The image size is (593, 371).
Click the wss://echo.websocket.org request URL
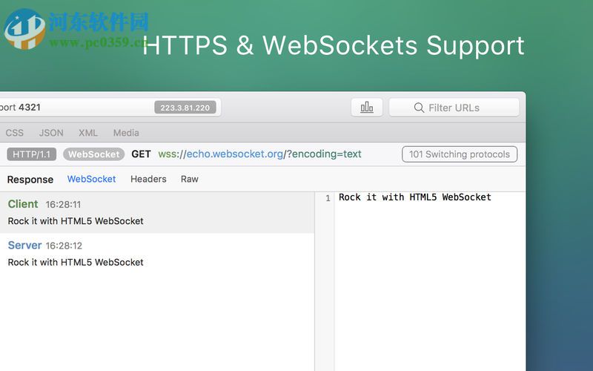click(259, 154)
